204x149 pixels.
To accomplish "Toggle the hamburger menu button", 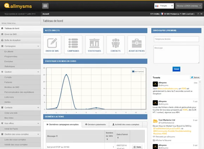I will pyautogui.click(x=45, y=6).
